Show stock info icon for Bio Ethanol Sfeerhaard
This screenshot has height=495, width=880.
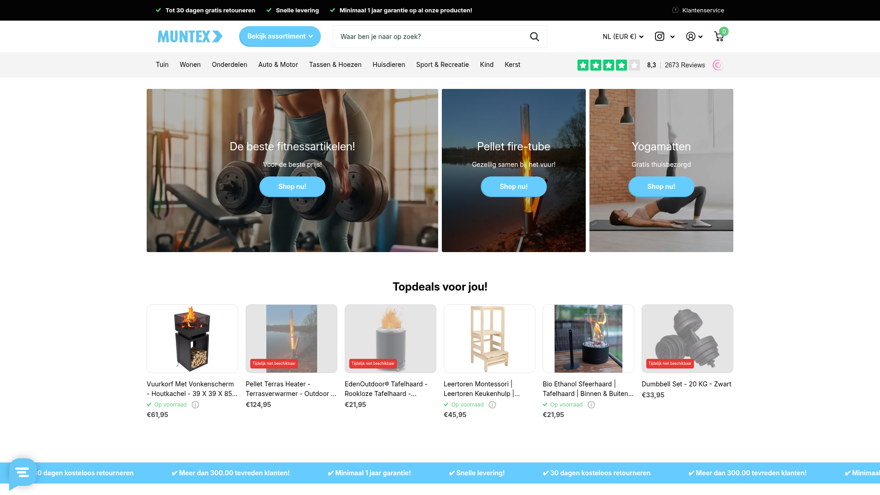tap(591, 405)
